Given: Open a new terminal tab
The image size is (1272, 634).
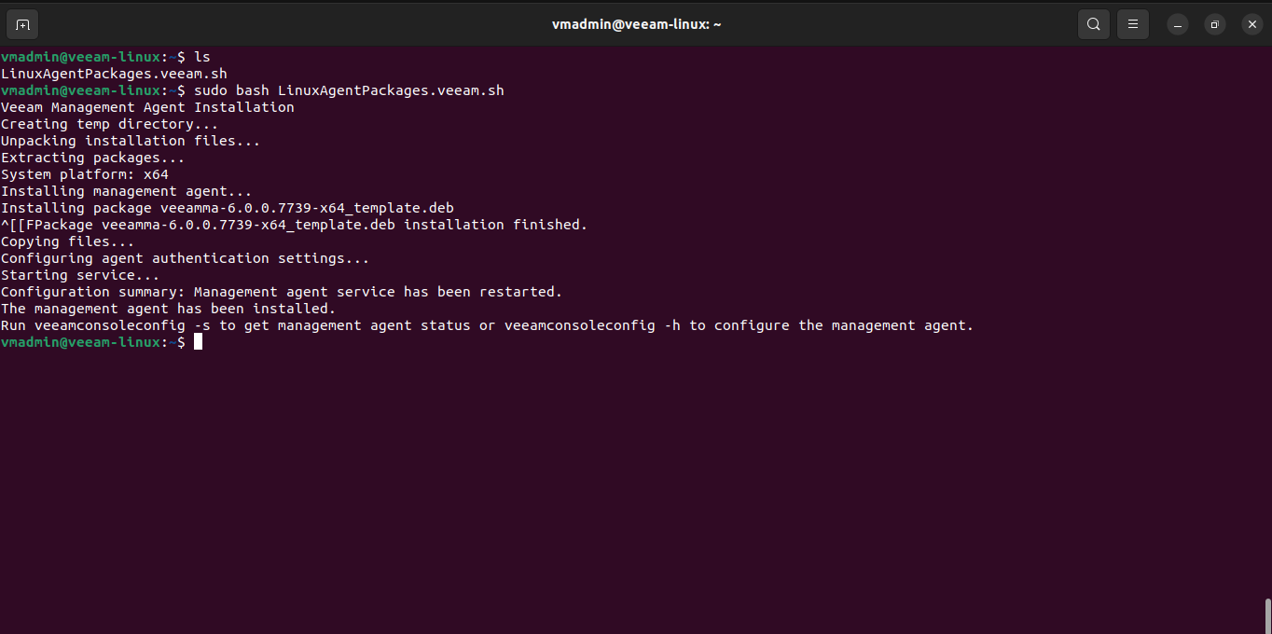Looking at the screenshot, I should pyautogui.click(x=23, y=24).
